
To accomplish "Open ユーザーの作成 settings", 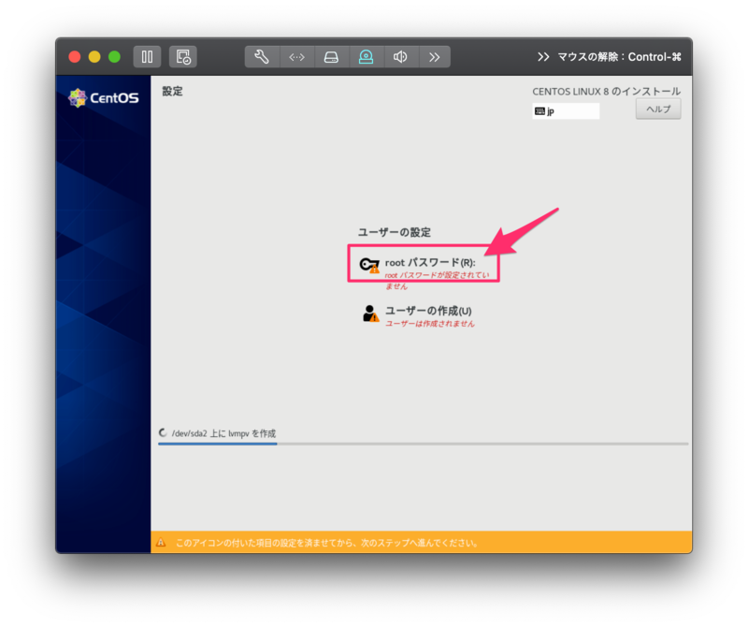I will (x=418, y=316).
